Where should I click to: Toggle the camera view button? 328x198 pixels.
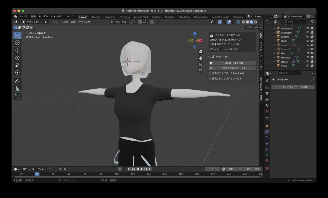200,64
